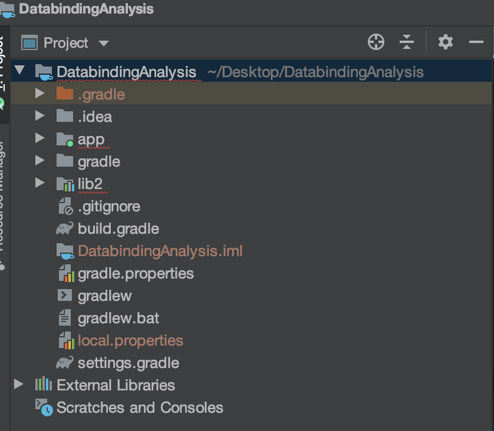Click the Collapse All icon in toolbar
This screenshot has height=431, width=494.
coord(407,42)
